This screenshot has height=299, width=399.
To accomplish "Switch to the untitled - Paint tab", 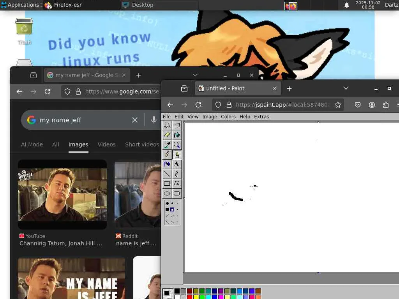I will pyautogui.click(x=238, y=88).
